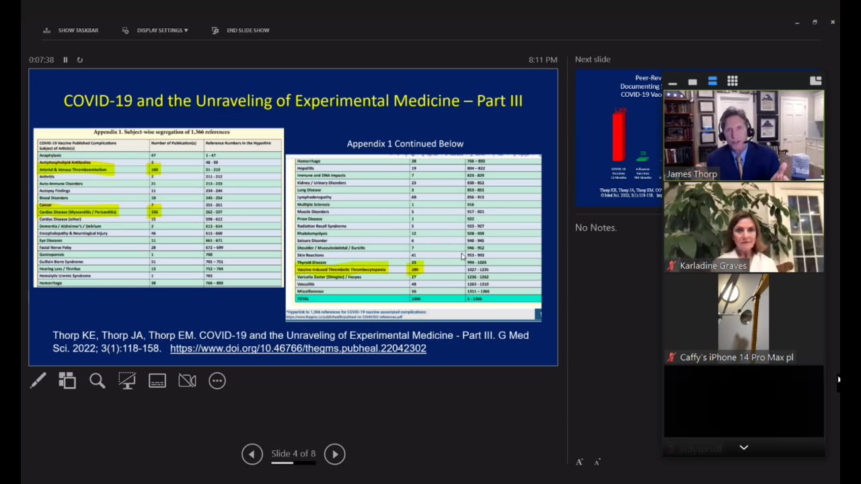Select Karladine Graves video tile
The image size is (861, 484).
coord(744,227)
